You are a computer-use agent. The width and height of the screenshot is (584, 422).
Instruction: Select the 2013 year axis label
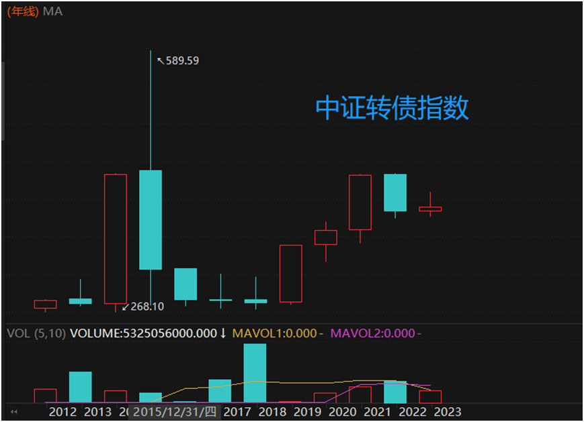97,412
